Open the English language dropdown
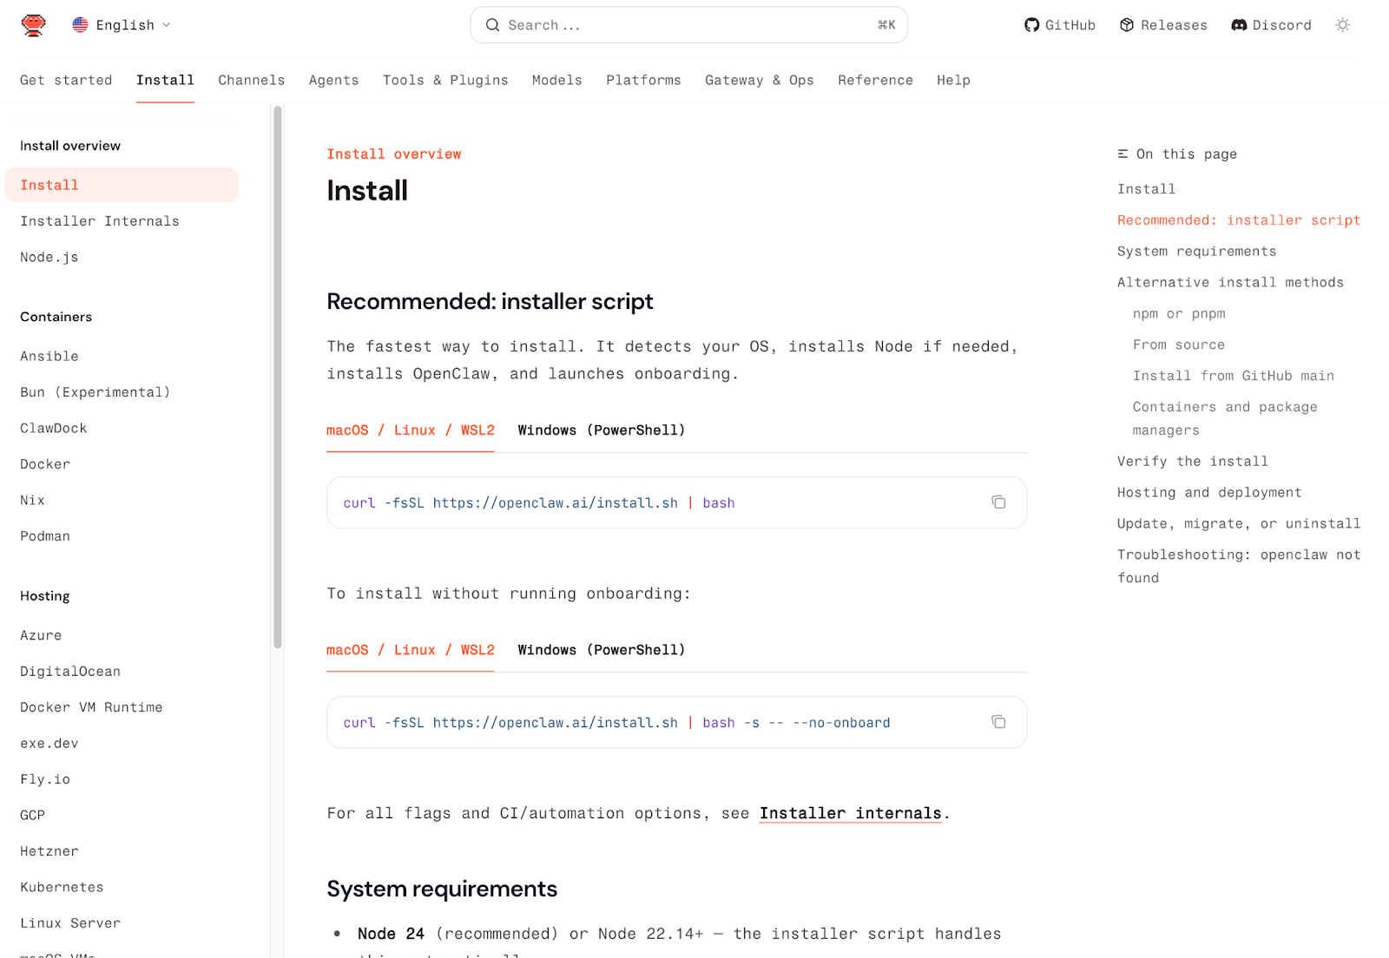The image size is (1389, 958). point(122,25)
